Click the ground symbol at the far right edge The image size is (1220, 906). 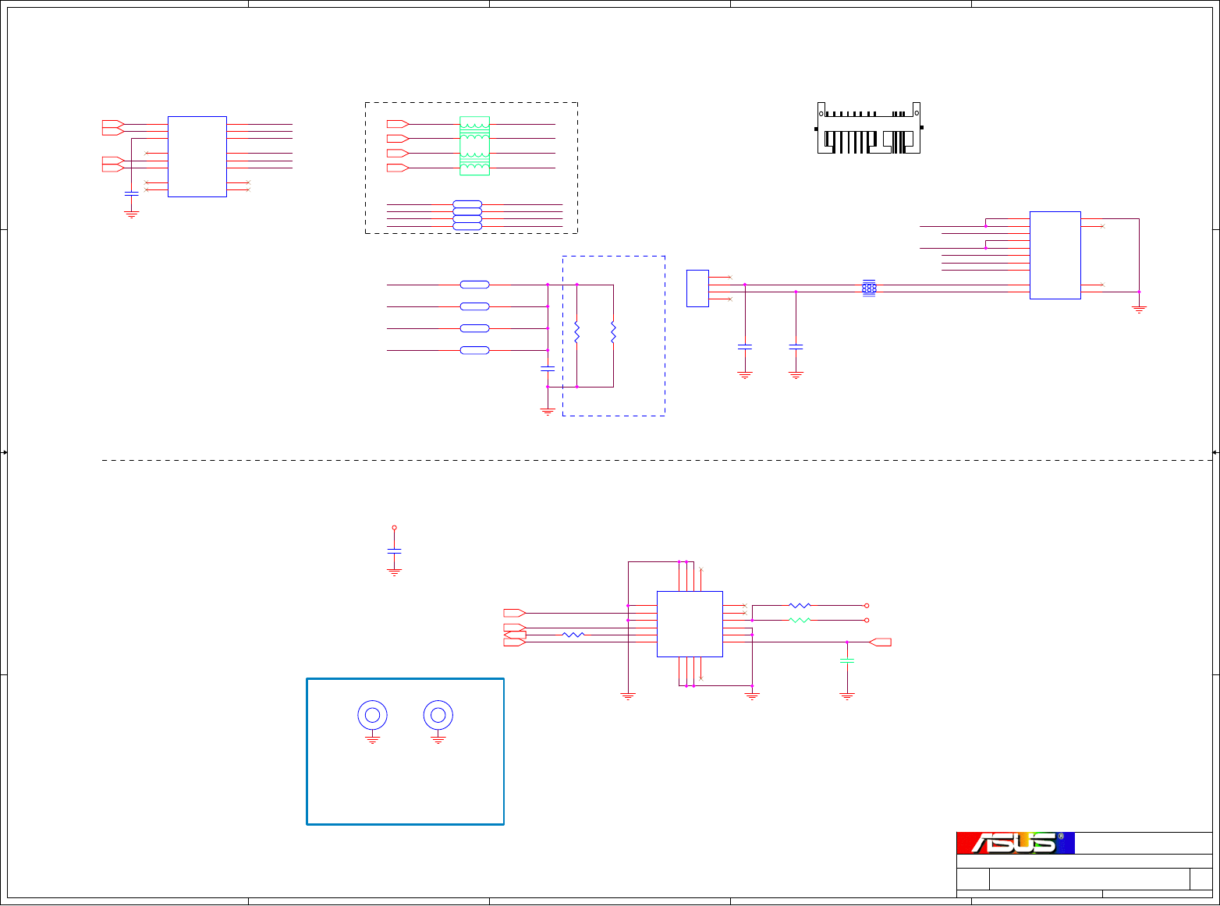coord(1139,310)
